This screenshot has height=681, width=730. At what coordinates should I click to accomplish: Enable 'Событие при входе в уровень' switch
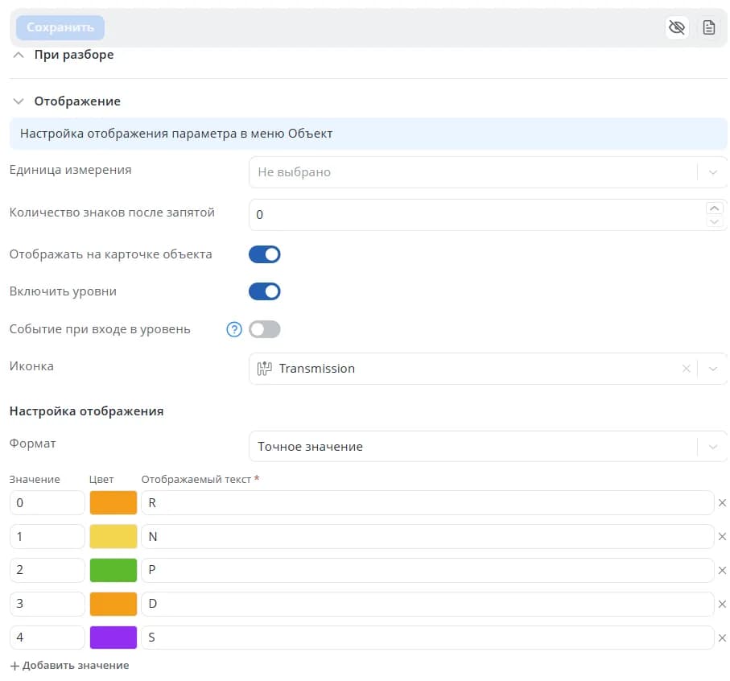pos(265,329)
